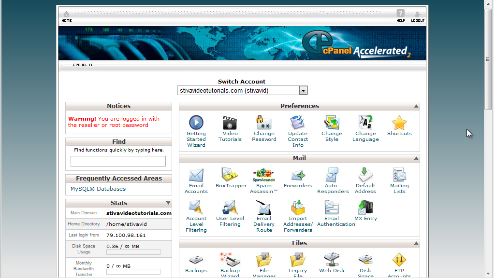Click the Find functions search field
Viewport: 495px width, 278px height.
point(118,161)
